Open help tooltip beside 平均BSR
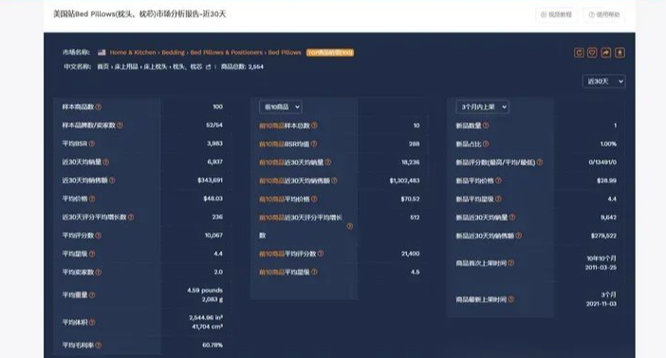This screenshot has height=358, width=666. tap(92, 144)
